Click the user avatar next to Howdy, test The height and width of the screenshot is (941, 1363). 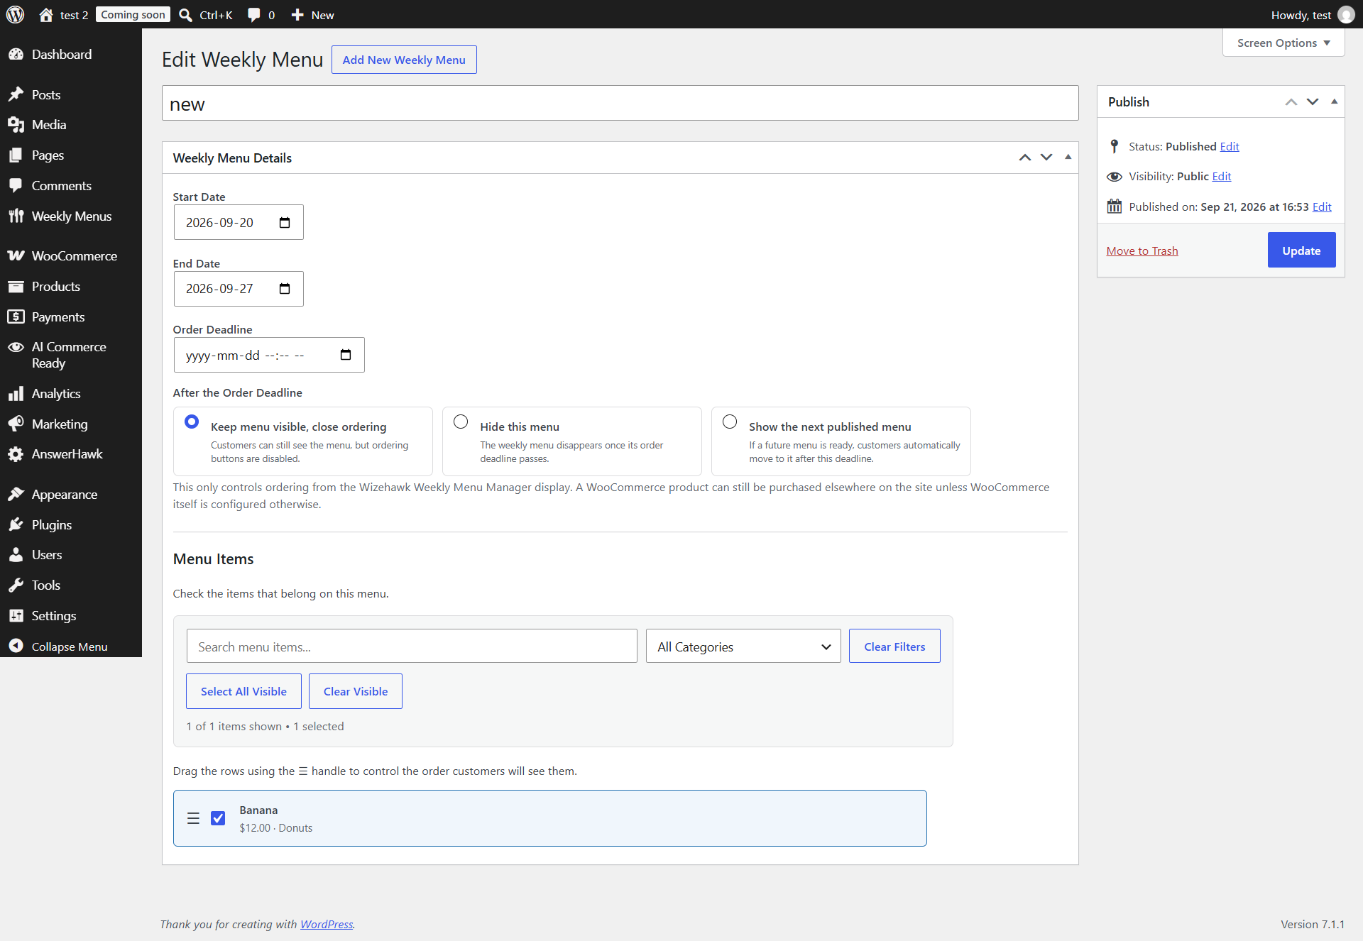(x=1346, y=15)
